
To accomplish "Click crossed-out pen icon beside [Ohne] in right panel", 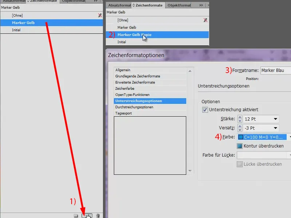I will tap(205, 20).
